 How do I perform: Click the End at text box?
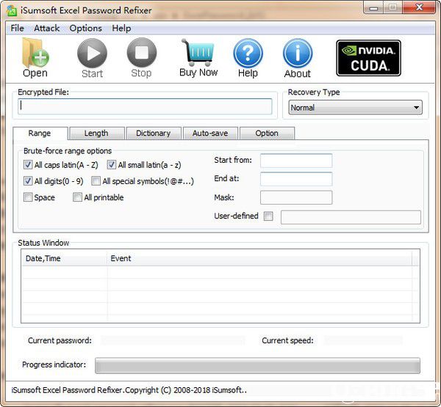296,179
